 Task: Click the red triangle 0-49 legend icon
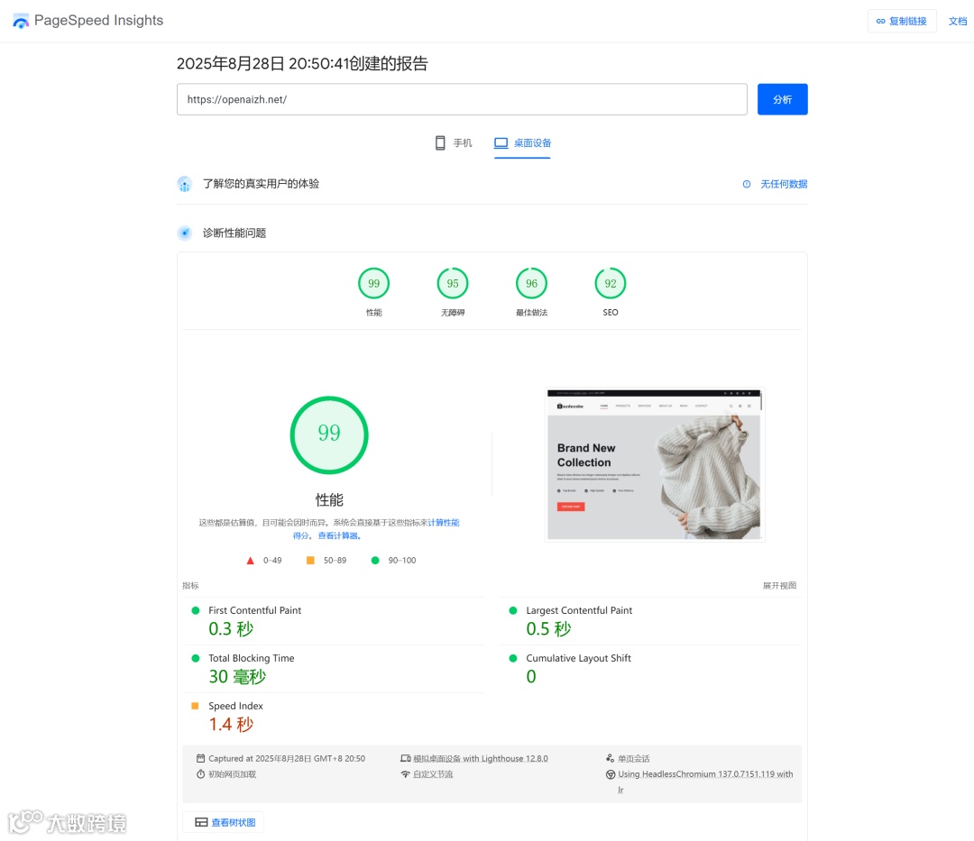[x=251, y=561]
